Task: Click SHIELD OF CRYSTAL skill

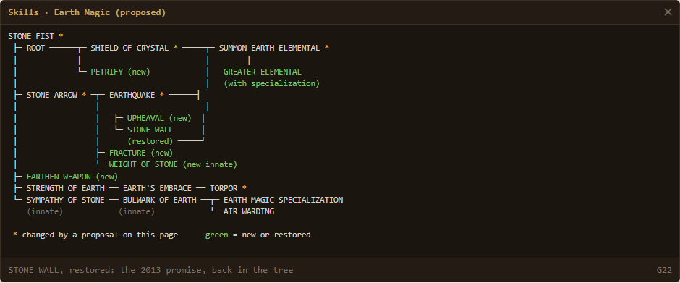Action: [129, 48]
